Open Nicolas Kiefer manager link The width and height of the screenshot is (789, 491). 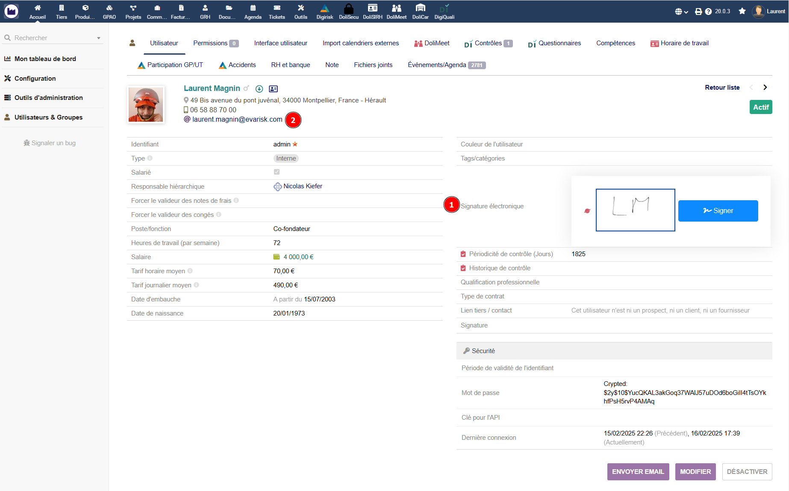303,186
